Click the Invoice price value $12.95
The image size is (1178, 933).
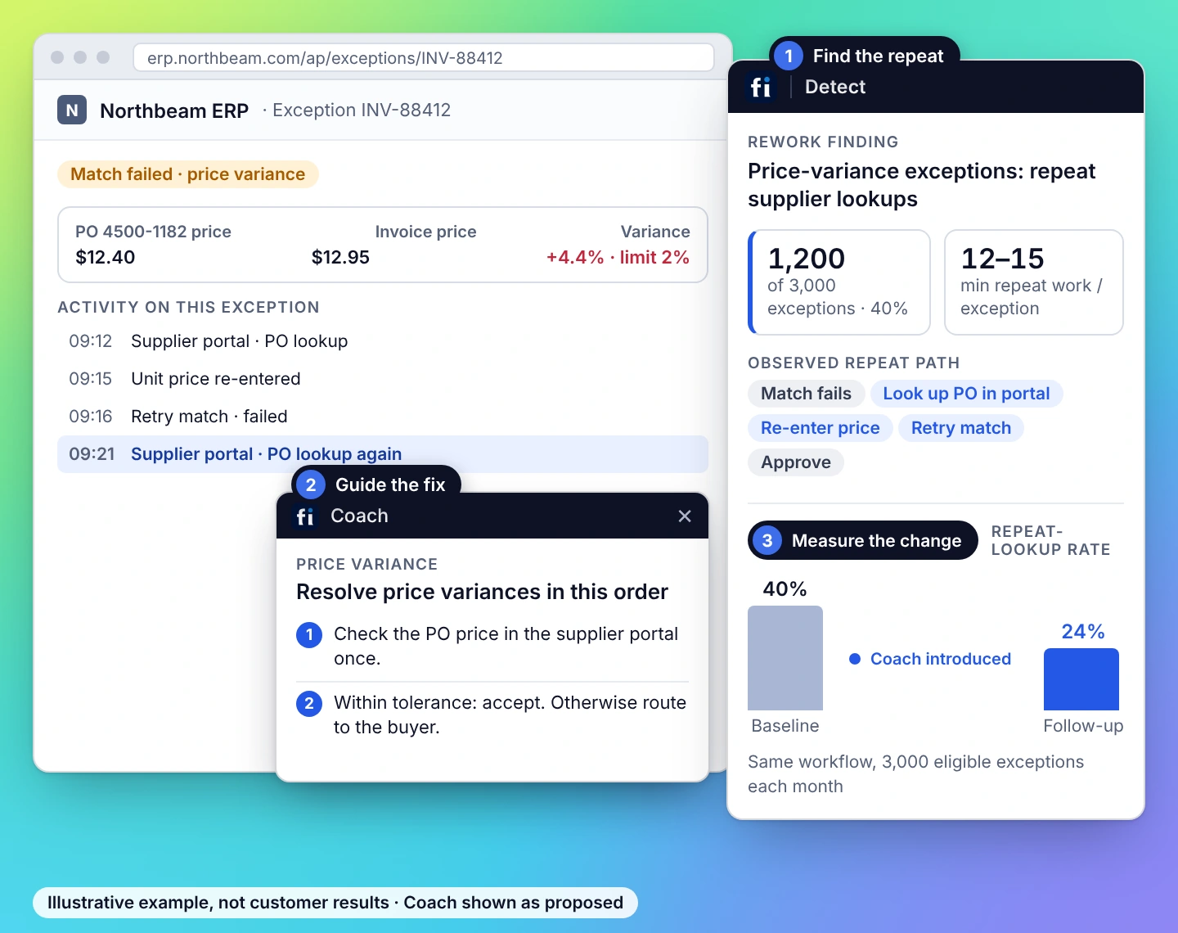coord(340,257)
